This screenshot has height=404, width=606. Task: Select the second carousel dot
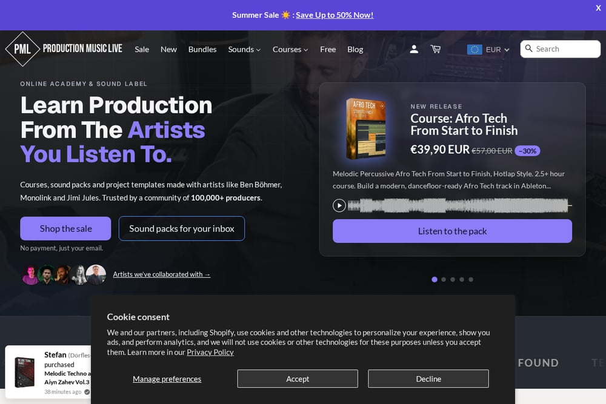[444, 279]
